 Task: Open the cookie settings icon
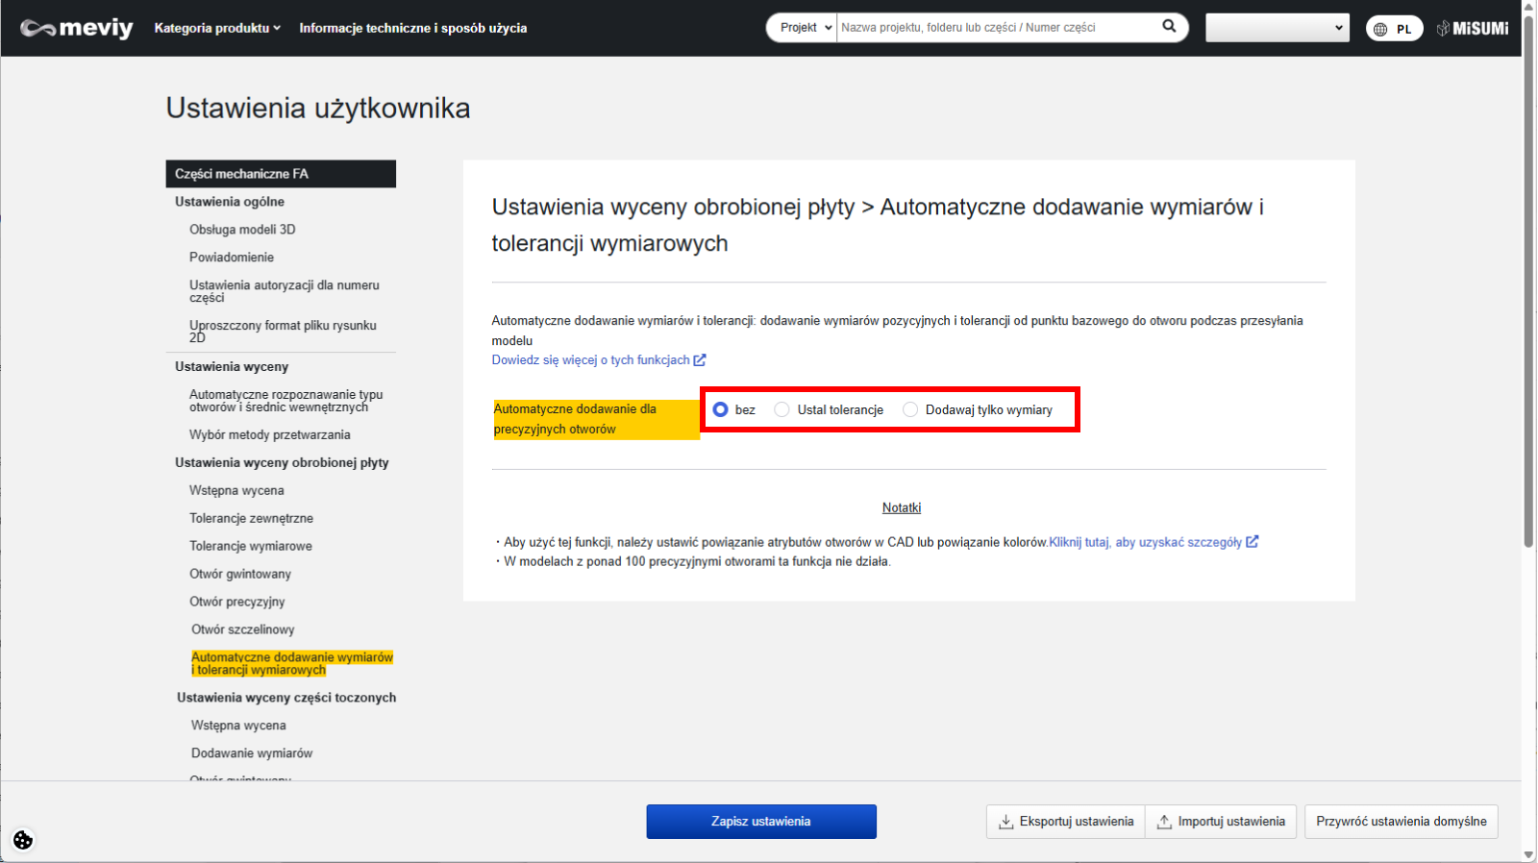23,840
